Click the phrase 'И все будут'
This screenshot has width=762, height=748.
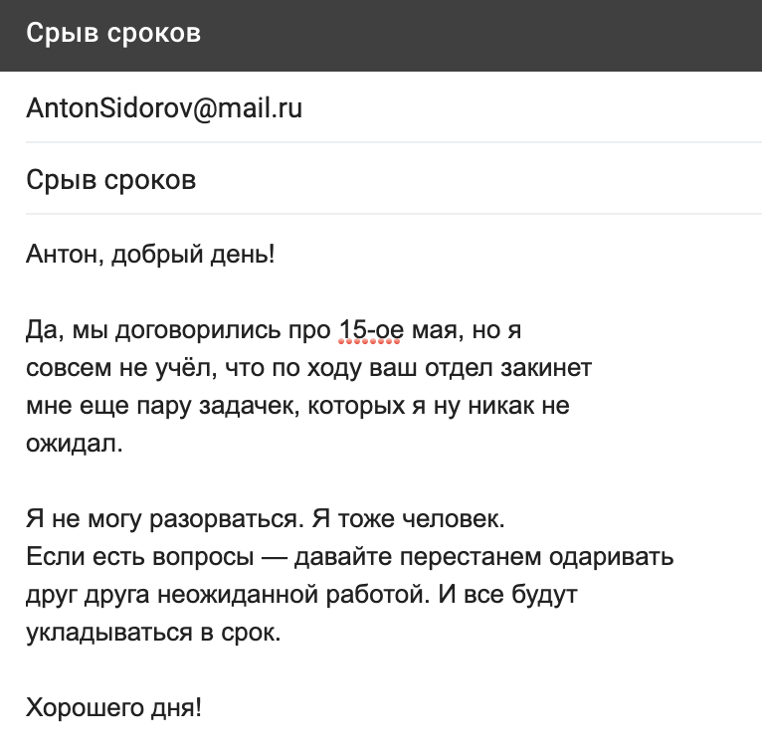pos(508,595)
